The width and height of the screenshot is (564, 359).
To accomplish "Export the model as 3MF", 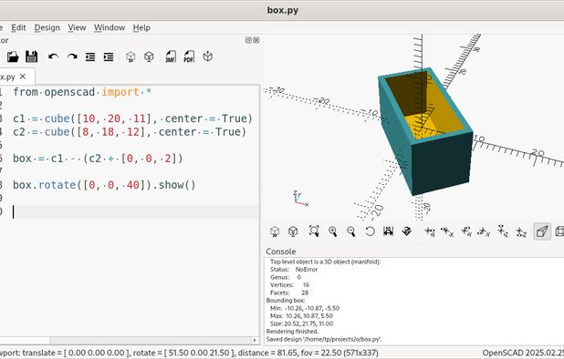I will tap(171, 56).
